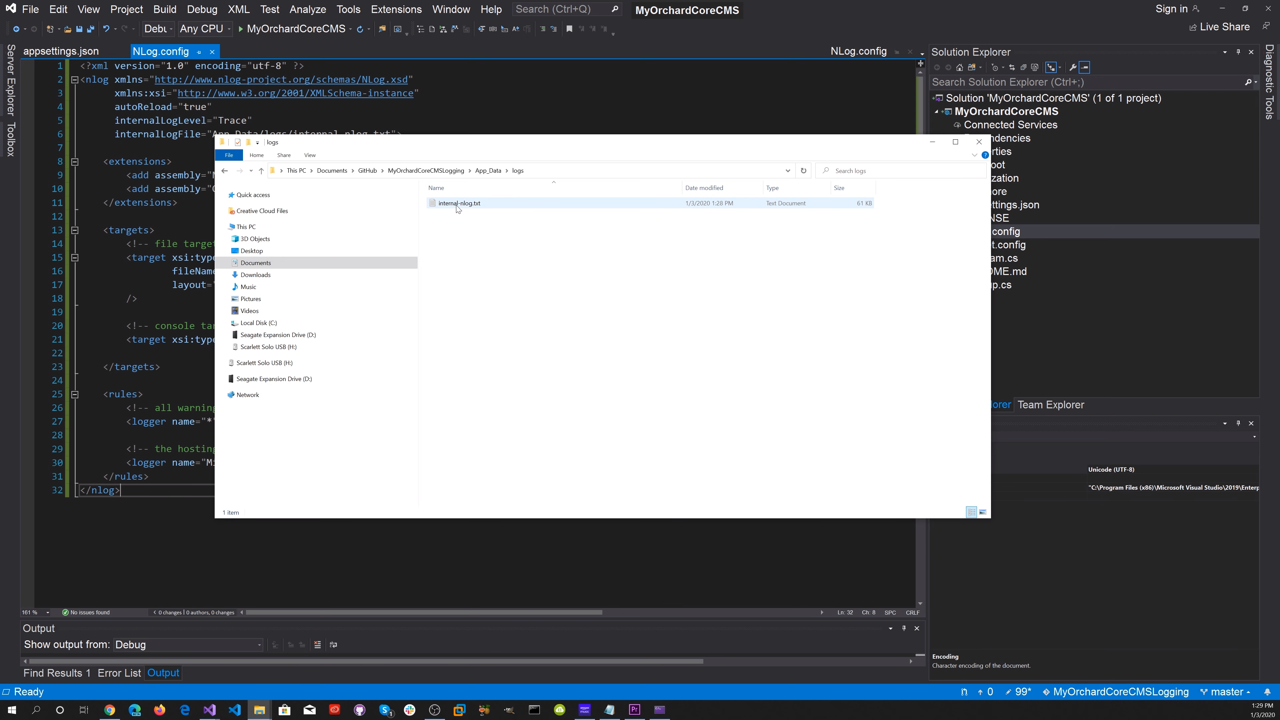Screen dimensions: 1280x720
Task: Click the master branch indicator in status bar
Action: [1225, 692]
